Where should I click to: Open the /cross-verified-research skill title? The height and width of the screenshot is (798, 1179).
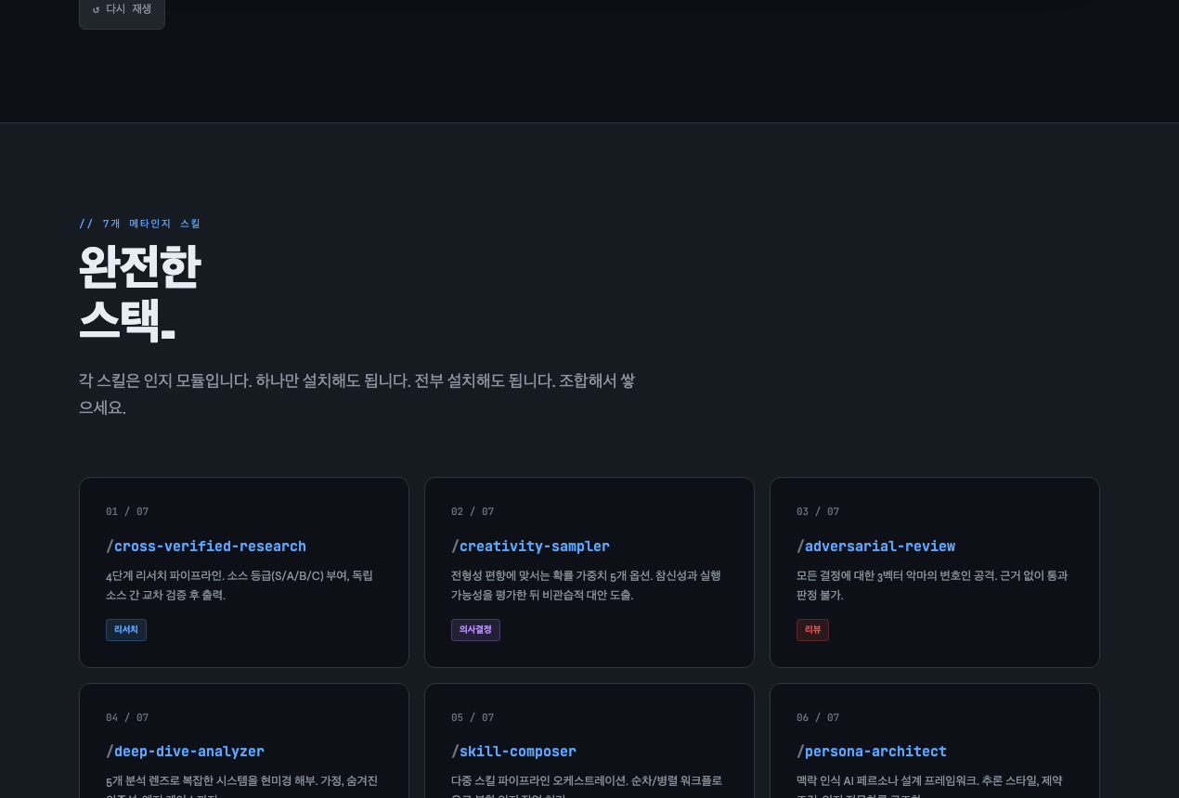click(x=206, y=546)
